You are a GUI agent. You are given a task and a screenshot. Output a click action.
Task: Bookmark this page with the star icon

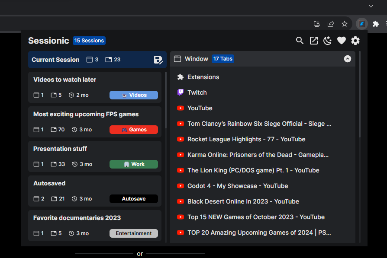[x=344, y=24]
